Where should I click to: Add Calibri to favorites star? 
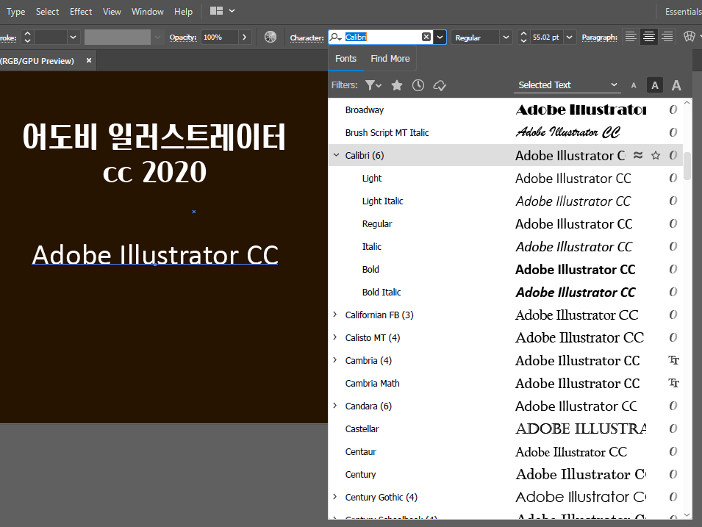pos(656,155)
